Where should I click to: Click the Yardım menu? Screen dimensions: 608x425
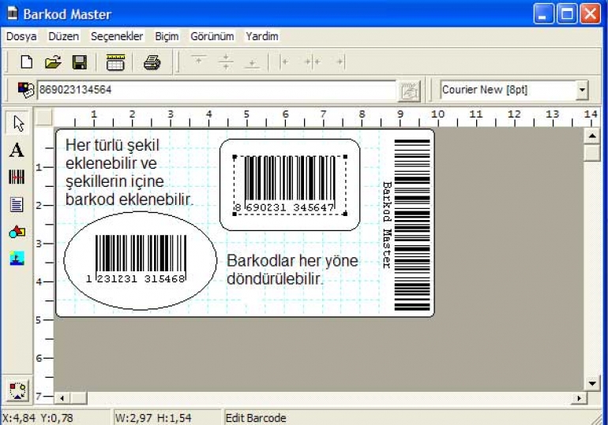[x=261, y=36]
